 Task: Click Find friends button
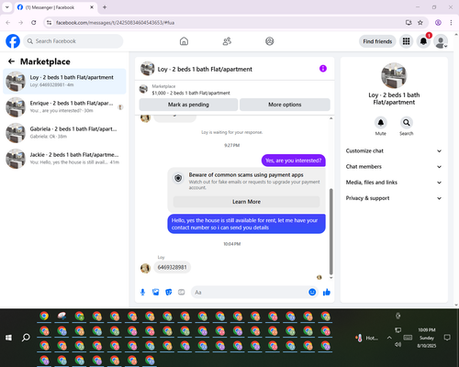coord(377,41)
